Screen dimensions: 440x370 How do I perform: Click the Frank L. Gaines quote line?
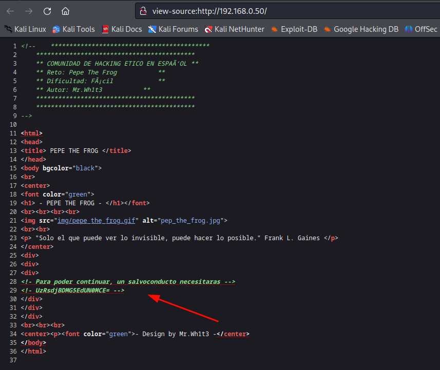[x=180, y=238]
